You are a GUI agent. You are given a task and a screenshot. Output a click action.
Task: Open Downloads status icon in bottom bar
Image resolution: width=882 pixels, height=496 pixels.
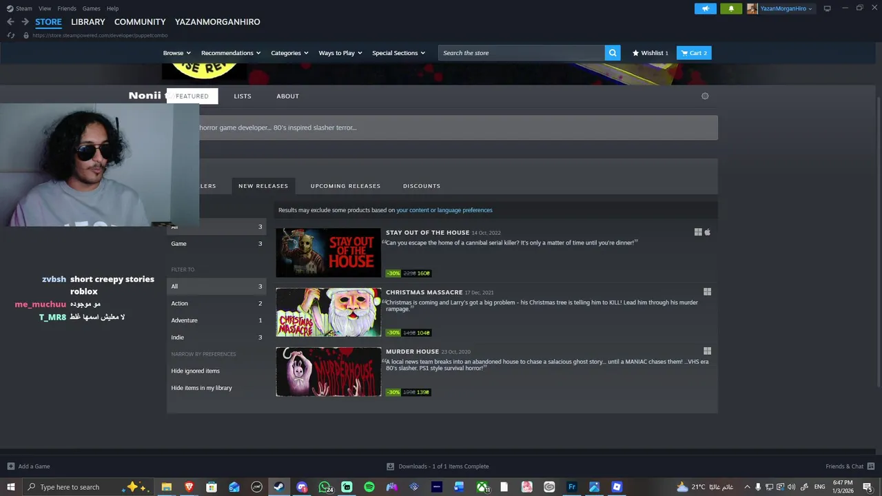point(390,466)
